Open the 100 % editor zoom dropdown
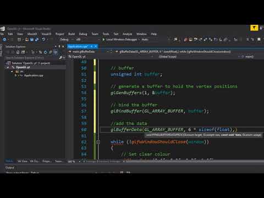 74,162
